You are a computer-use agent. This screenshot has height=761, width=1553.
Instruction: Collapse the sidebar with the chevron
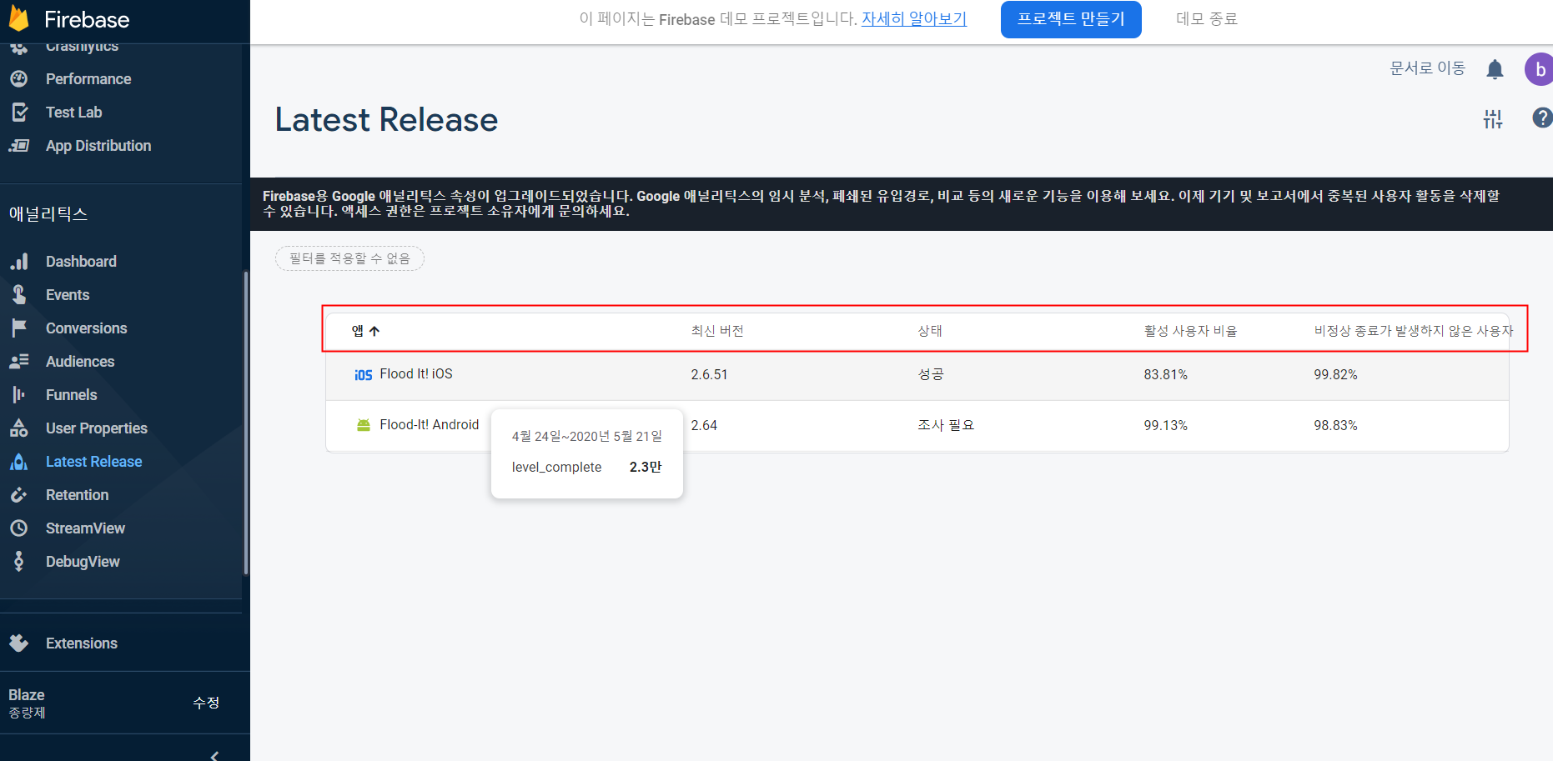[215, 755]
